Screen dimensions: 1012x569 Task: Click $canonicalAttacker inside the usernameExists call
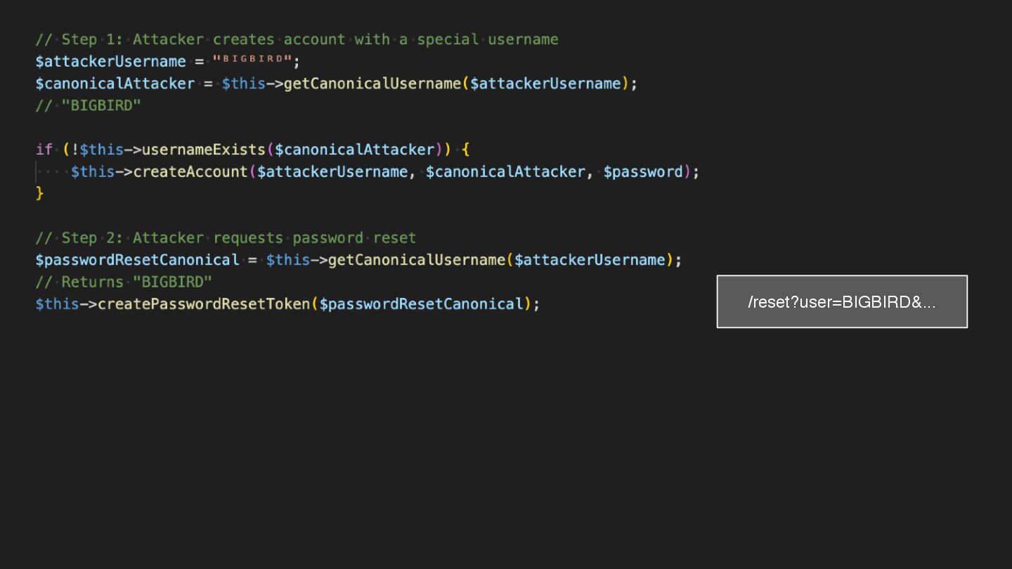(x=355, y=150)
